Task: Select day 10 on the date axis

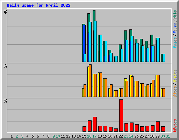Action: (58, 136)
